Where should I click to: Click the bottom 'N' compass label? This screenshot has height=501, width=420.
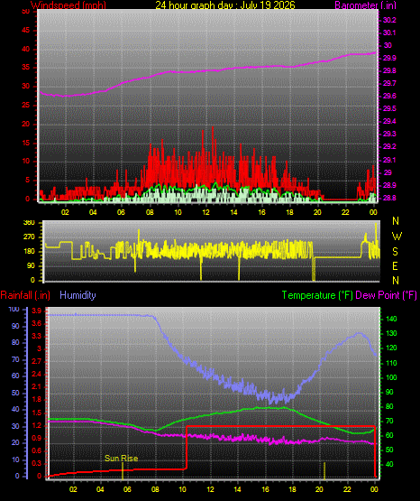(x=396, y=280)
